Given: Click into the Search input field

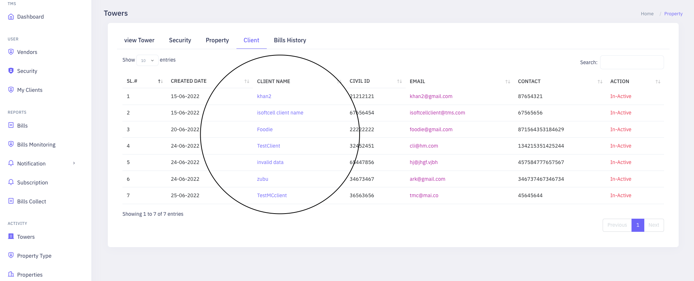Looking at the screenshot, I should pyautogui.click(x=632, y=62).
